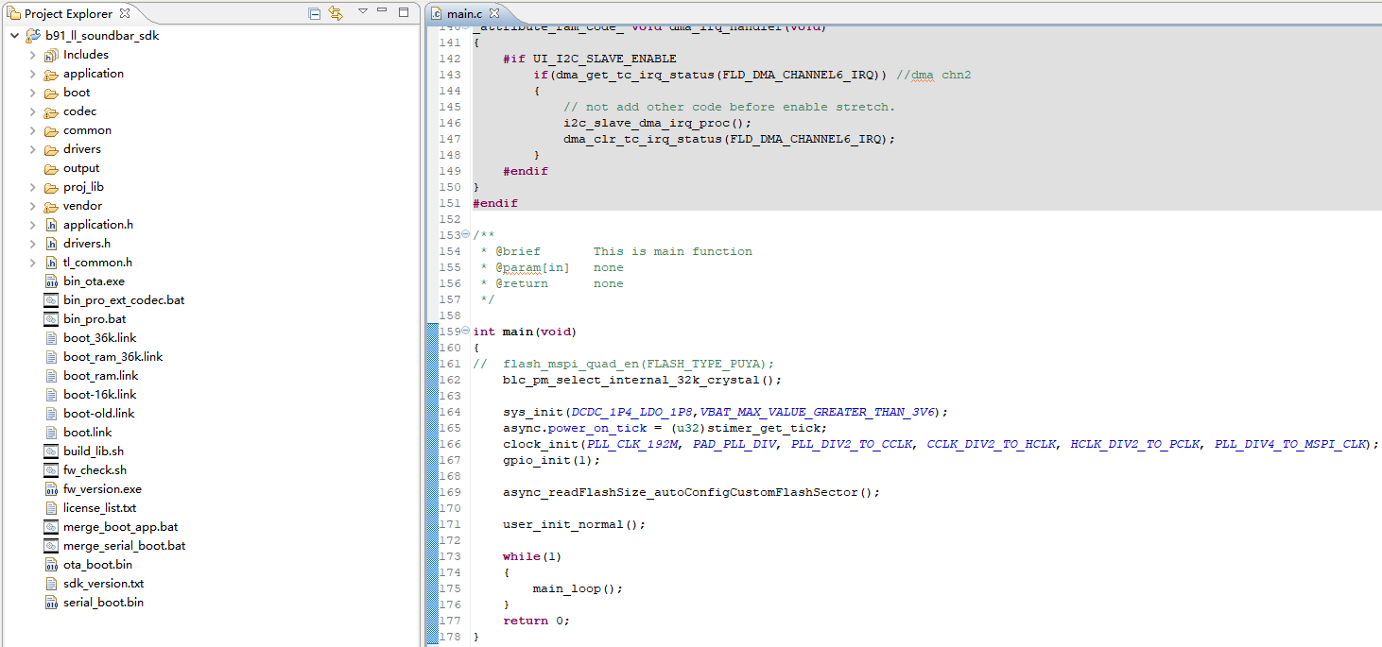Click the application.h header file icon

51,225
